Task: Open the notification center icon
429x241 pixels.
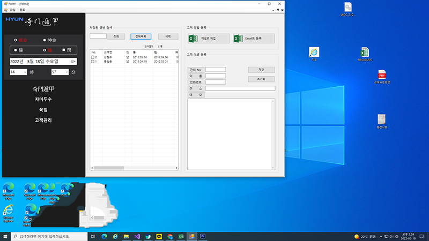Action: 421,237
